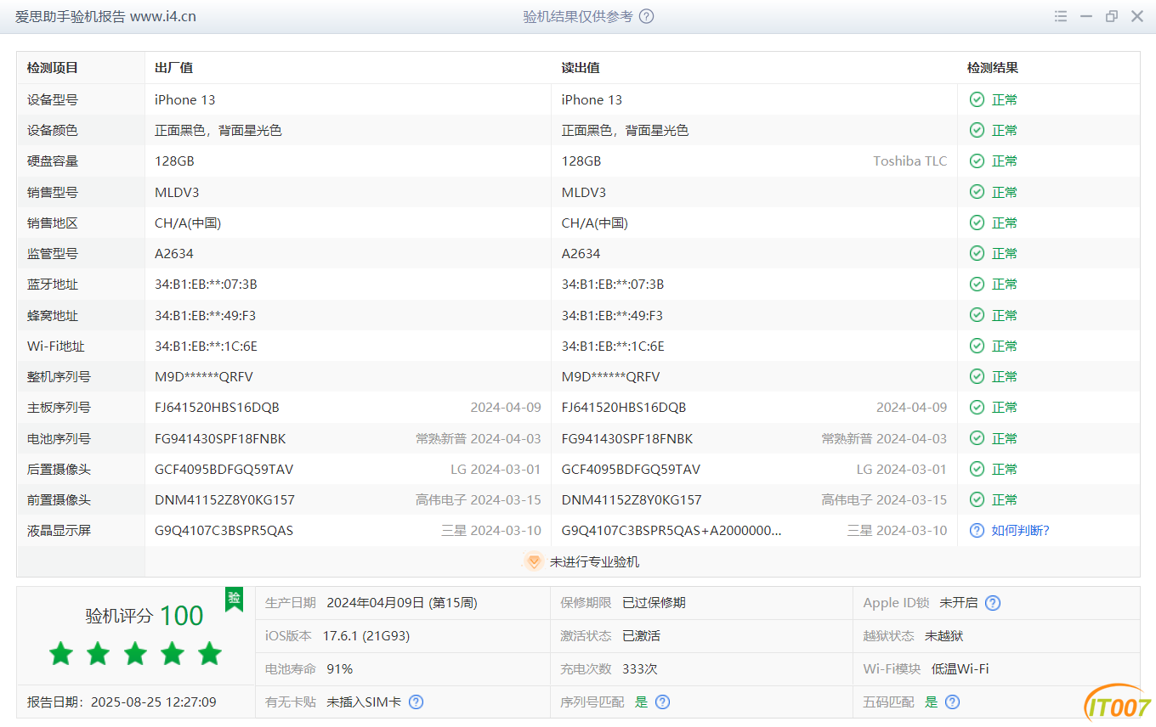Click the jailbreak status 未越狱
Screen dimensions: 1156x727
(943, 635)
